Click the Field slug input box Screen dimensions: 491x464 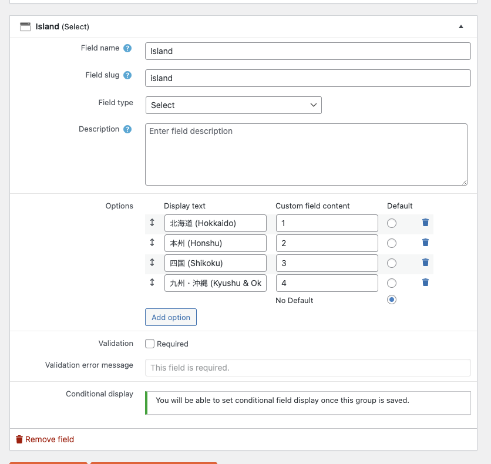[308, 78]
